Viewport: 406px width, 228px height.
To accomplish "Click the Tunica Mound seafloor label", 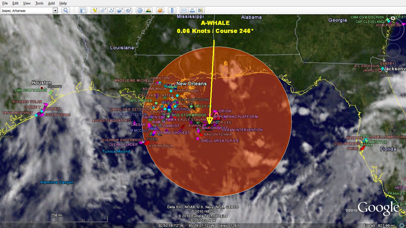I will (x=116, y=151).
